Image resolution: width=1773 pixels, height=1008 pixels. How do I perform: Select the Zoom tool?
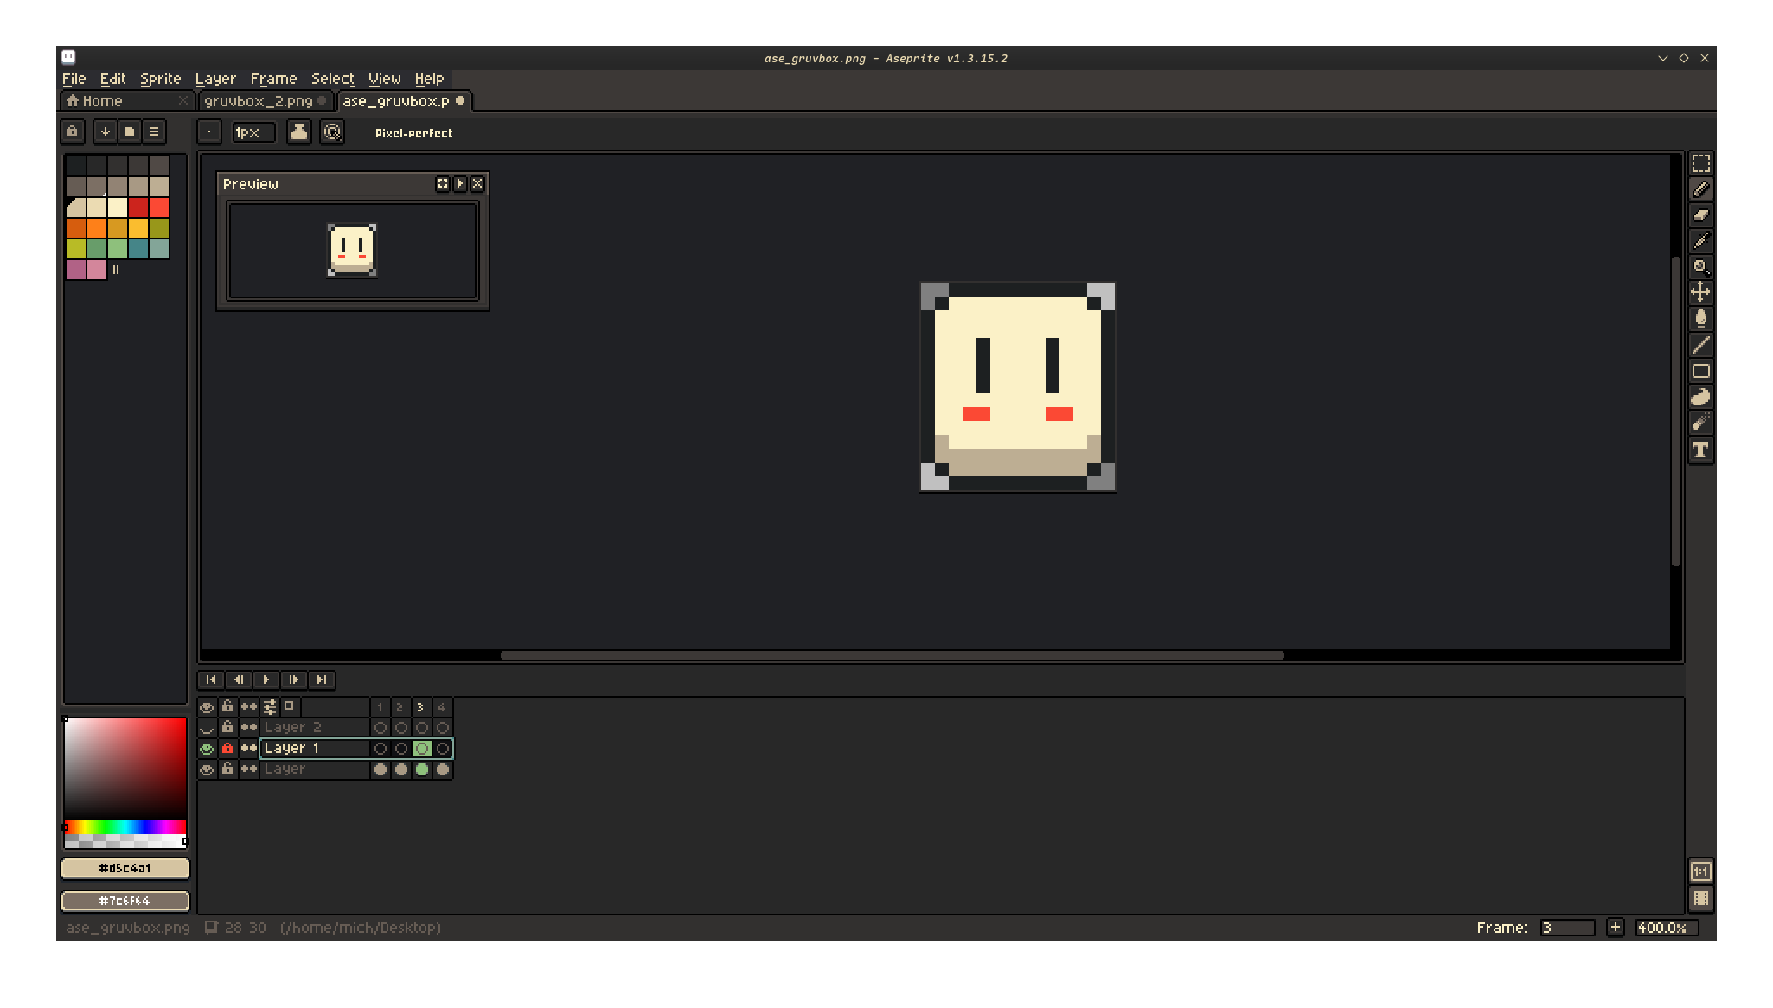point(1700,267)
